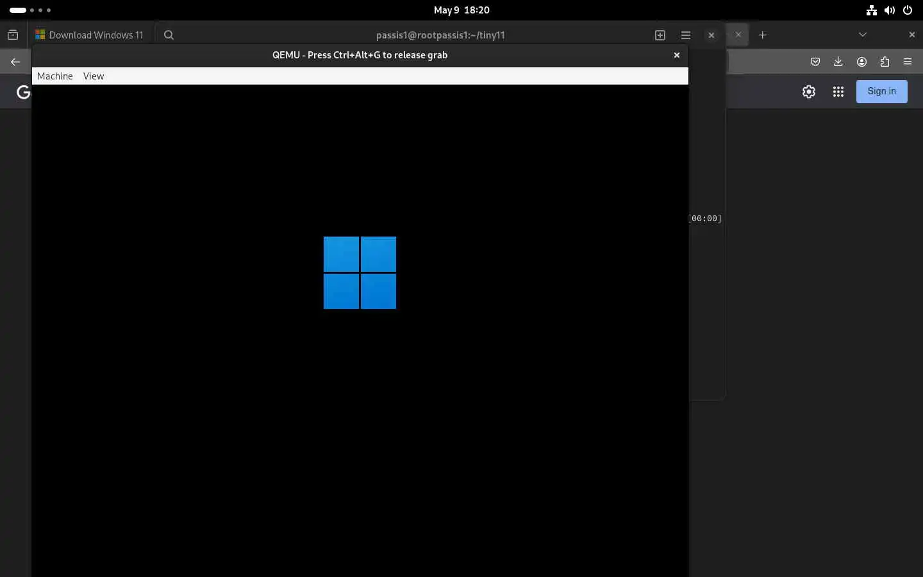Viewport: 923px width, 577px height.
Task: Close the current Firefox tab
Action: [738, 35]
